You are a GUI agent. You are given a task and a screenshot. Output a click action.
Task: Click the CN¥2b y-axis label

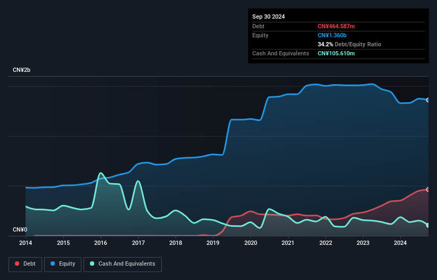tap(21, 70)
